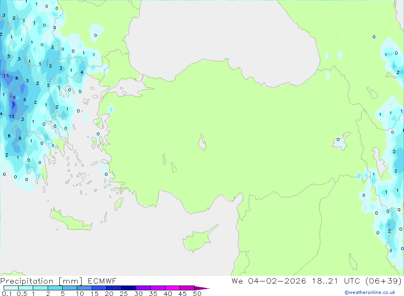Click the 0.1–0.5 mm palest legend swatch
Image resolution: width=404 pixels, height=296 pixels.
tap(11, 288)
